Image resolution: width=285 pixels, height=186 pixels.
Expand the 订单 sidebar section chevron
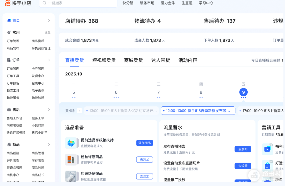click(49, 60)
